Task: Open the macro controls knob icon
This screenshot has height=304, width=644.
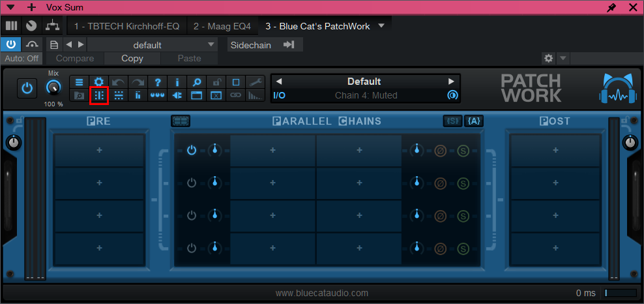Action: click(x=31, y=26)
